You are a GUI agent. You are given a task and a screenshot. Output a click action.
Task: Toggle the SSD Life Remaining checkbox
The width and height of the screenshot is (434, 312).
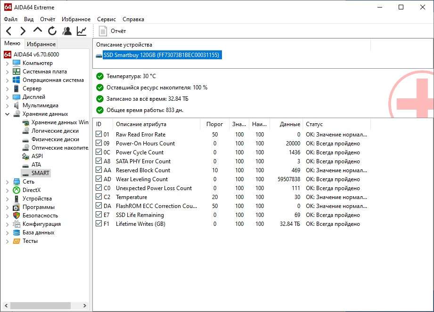pos(98,215)
